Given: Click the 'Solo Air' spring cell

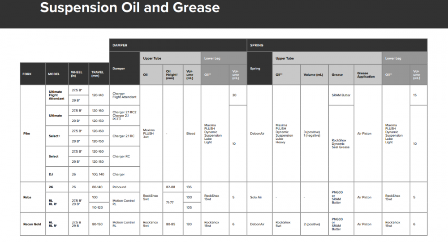Looking at the screenshot, I should (259, 197).
